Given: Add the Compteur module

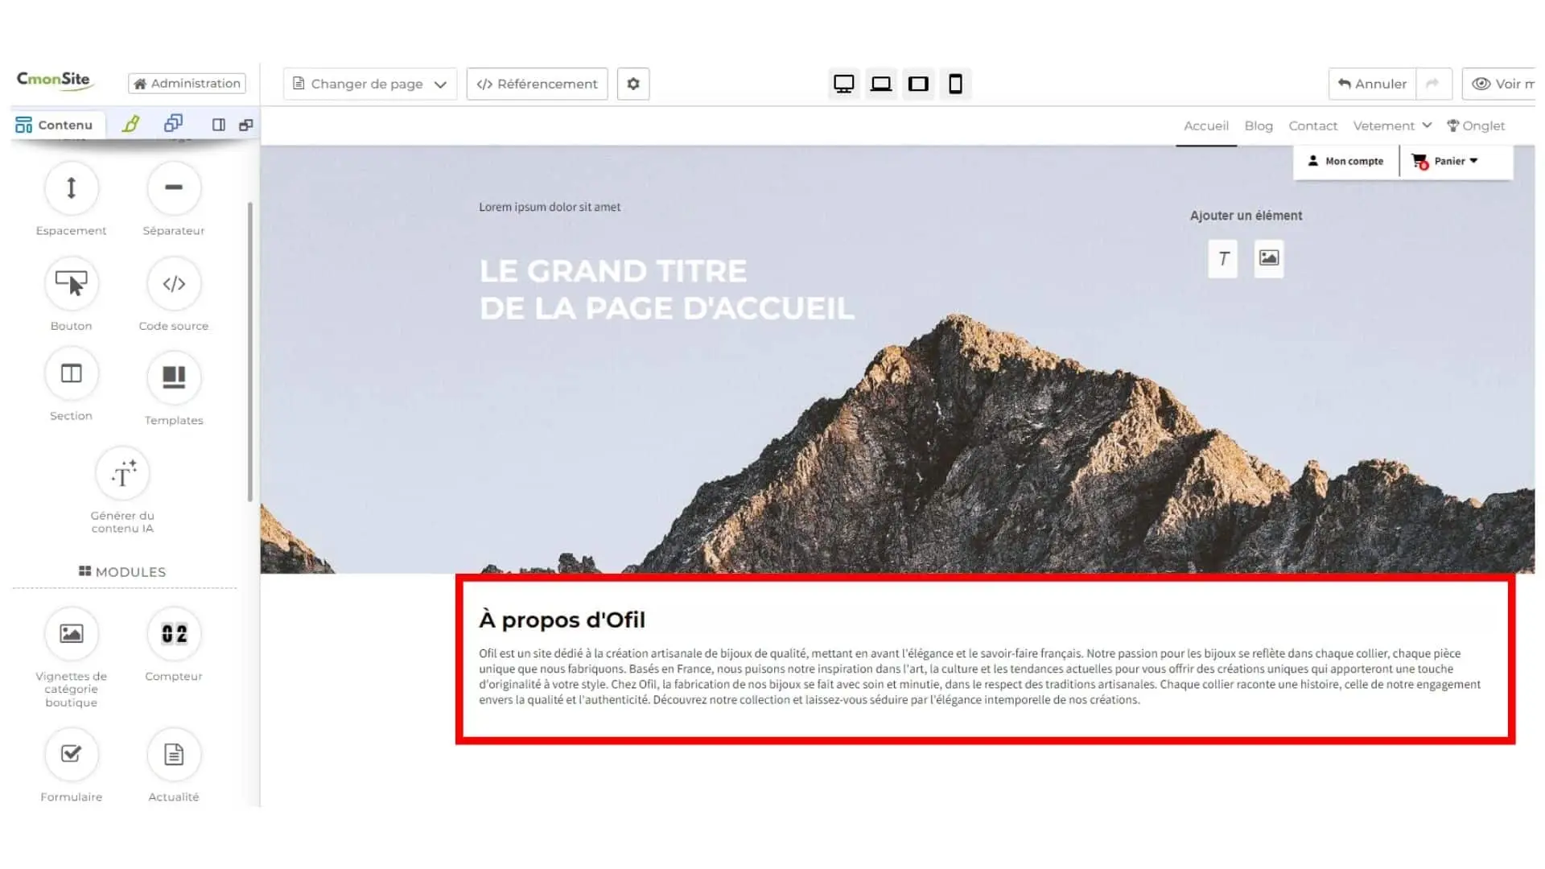Looking at the screenshot, I should (174, 634).
